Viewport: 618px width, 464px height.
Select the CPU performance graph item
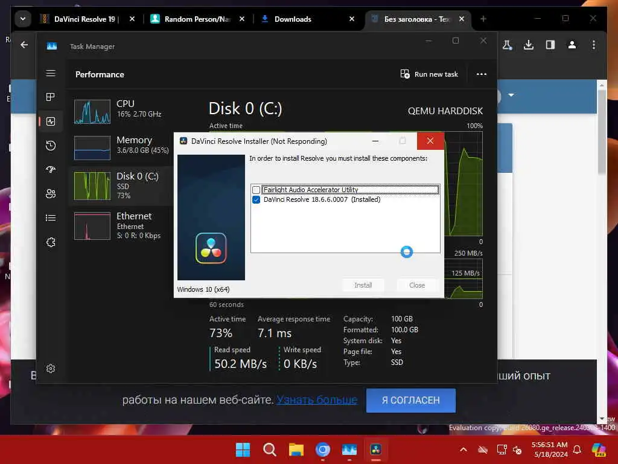coord(120,111)
